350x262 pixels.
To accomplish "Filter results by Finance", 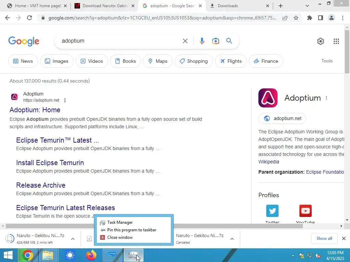I will [x=266, y=61].
